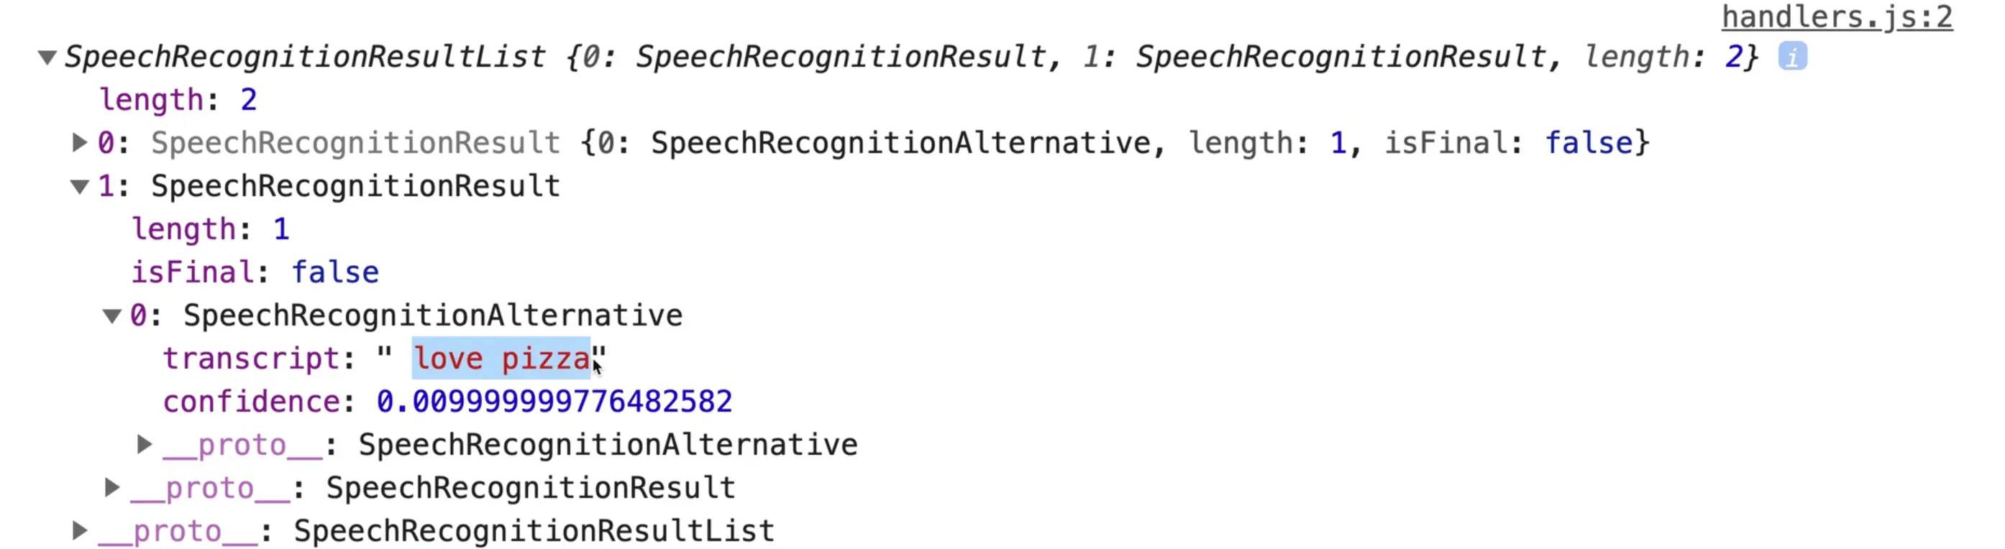Collapse the SpeechRecognitionResultList root object
This screenshot has height=549, width=2005.
click(47, 57)
